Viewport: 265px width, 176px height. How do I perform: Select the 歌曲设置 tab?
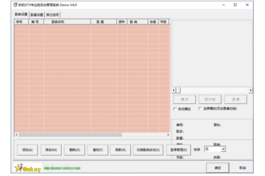click(21, 15)
